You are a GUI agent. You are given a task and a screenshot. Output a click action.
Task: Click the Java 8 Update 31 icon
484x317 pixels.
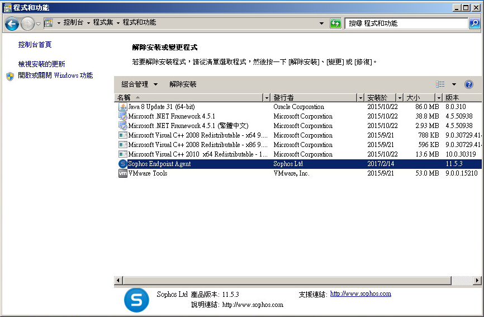[123, 107]
